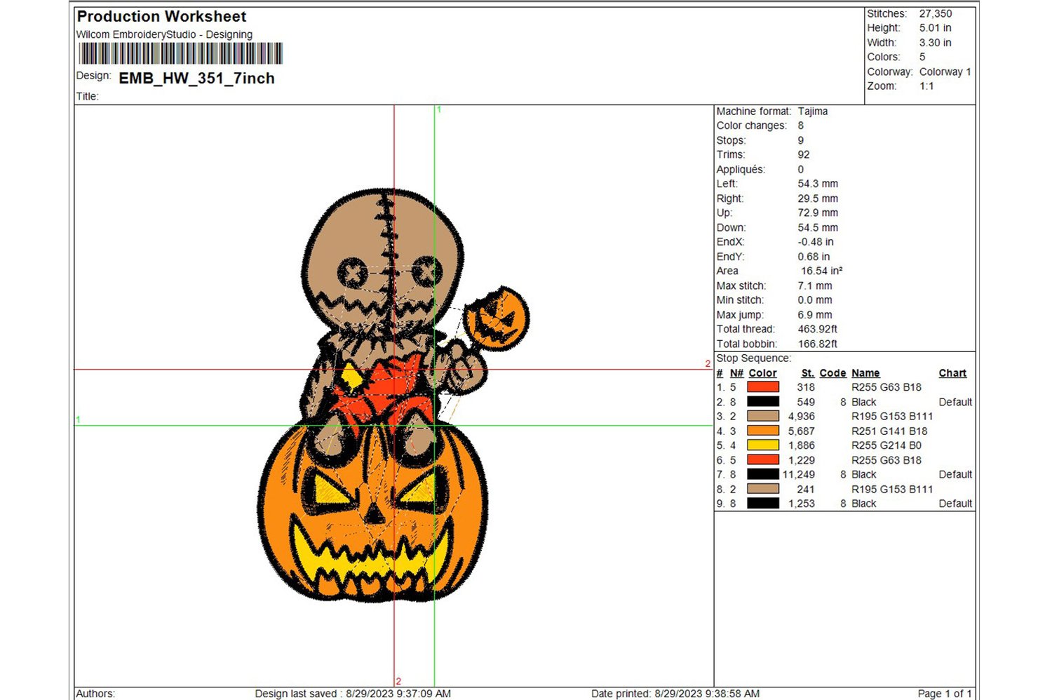Select the "Wilcom EmbroideryStudio - Designing" subtitle
Screen dimensions: 1052x700
pos(164,34)
